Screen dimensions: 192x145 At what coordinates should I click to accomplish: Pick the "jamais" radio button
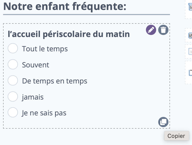[13, 96]
